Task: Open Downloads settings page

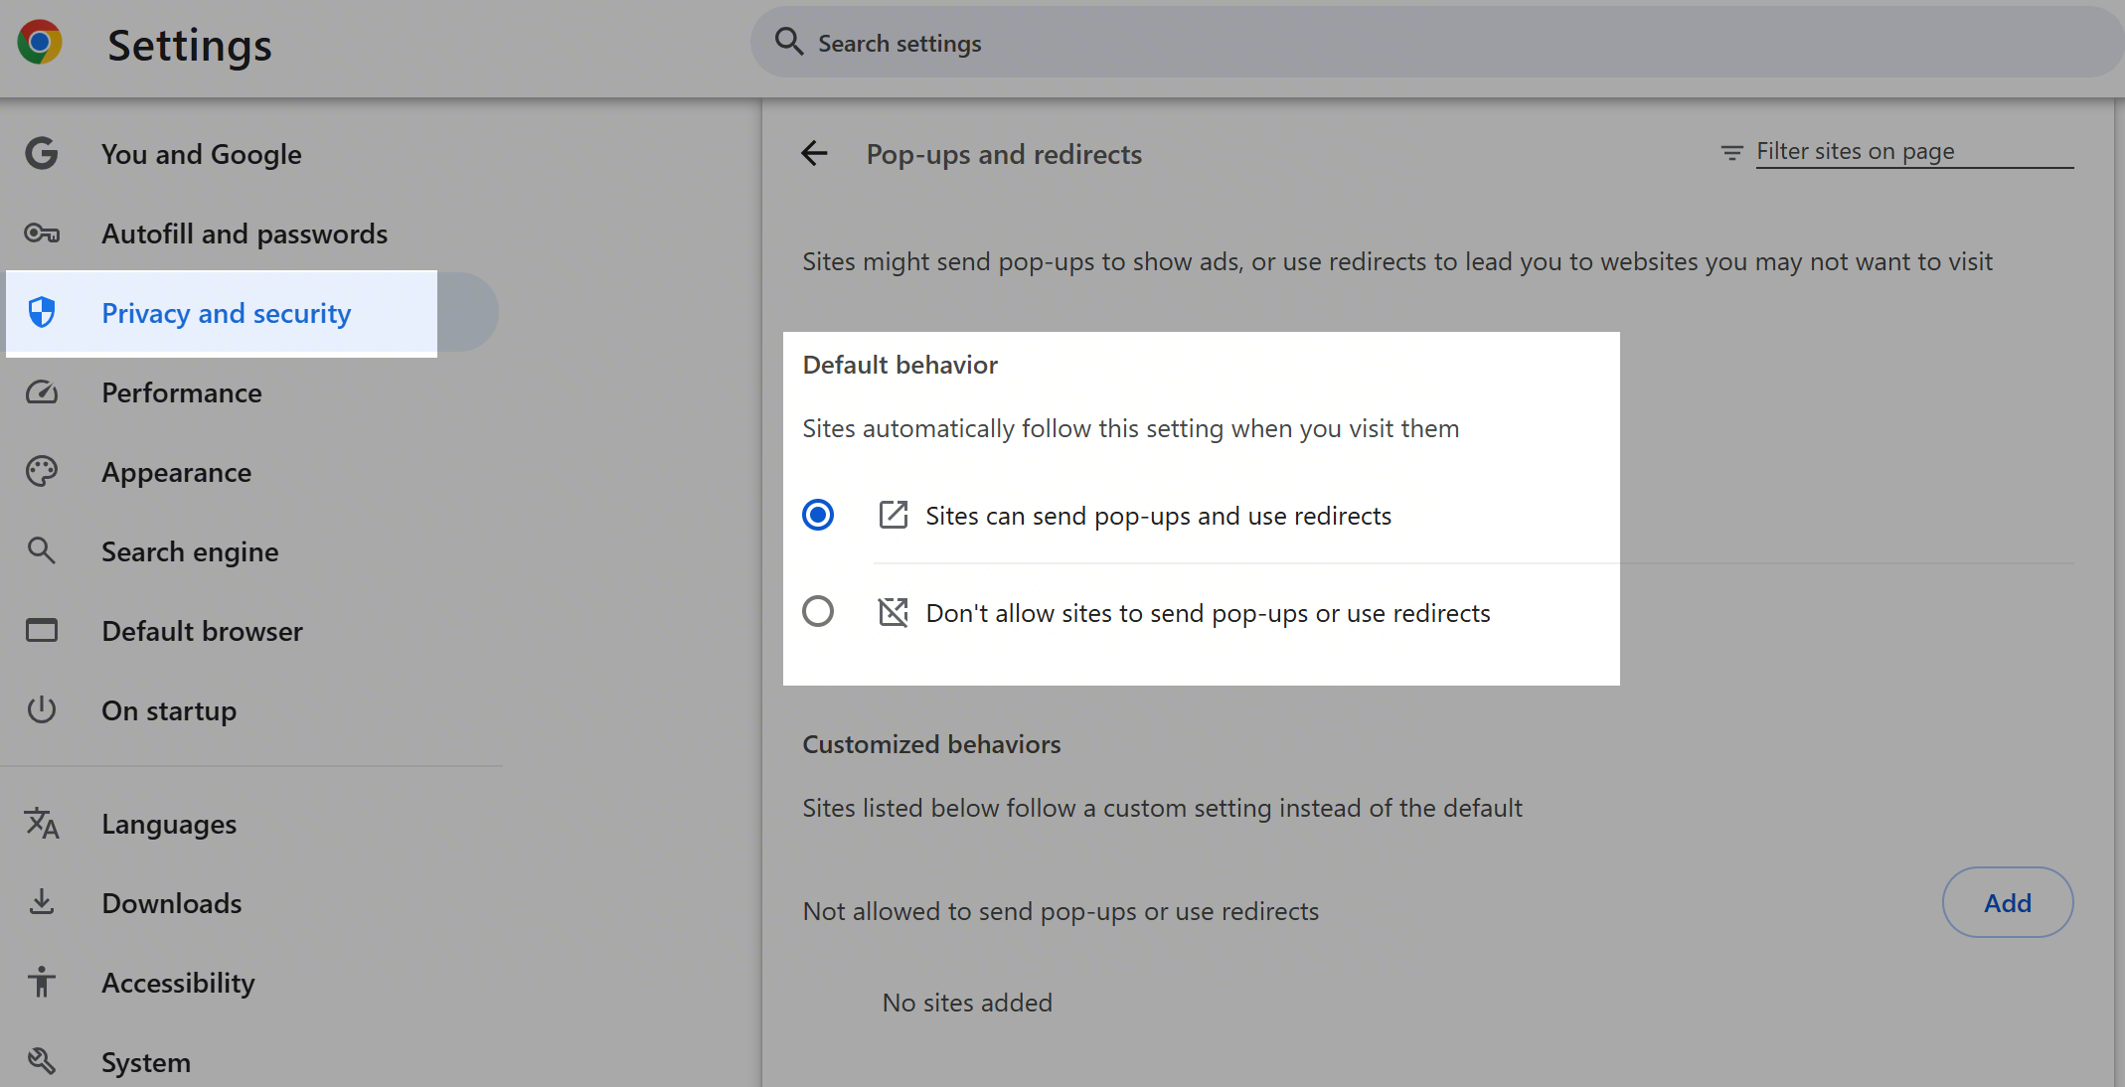Action: click(171, 903)
